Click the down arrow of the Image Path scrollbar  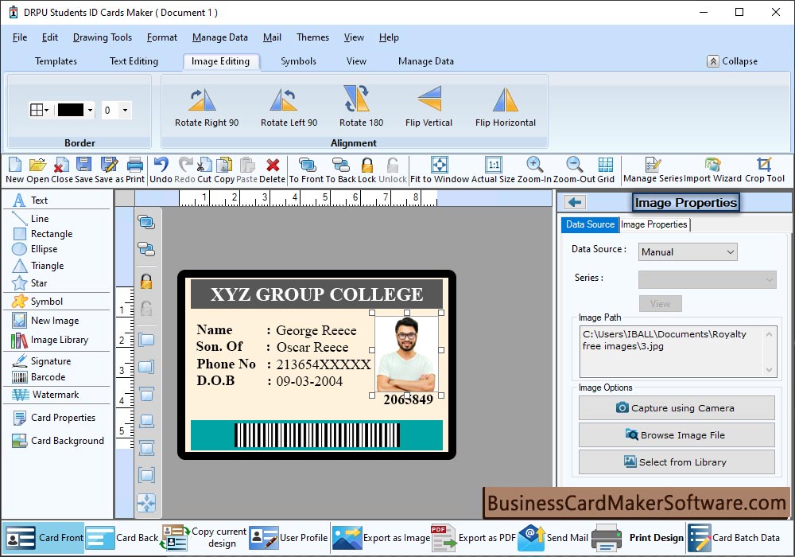[769, 370]
